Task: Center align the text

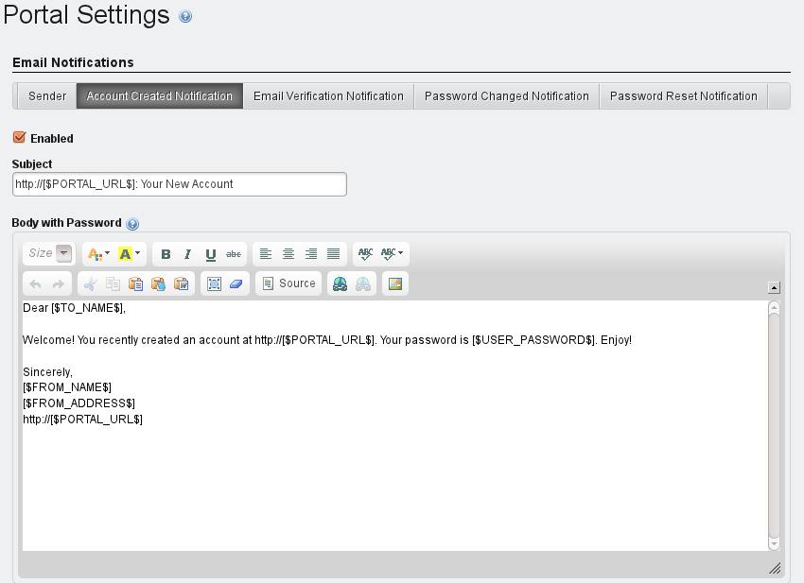Action: (288, 253)
